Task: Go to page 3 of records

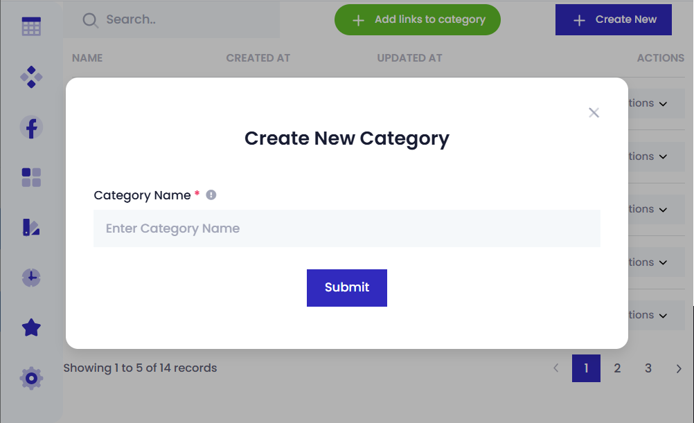Action: [648, 368]
